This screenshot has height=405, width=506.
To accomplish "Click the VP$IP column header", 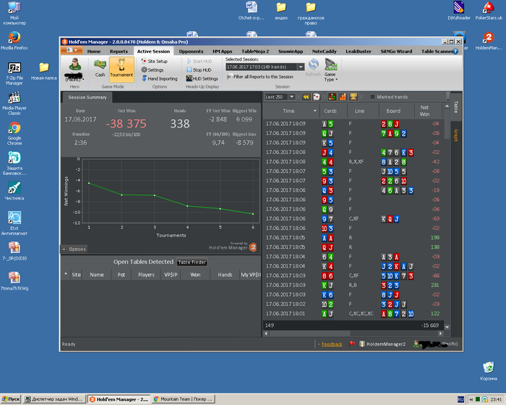I will coord(171,275).
